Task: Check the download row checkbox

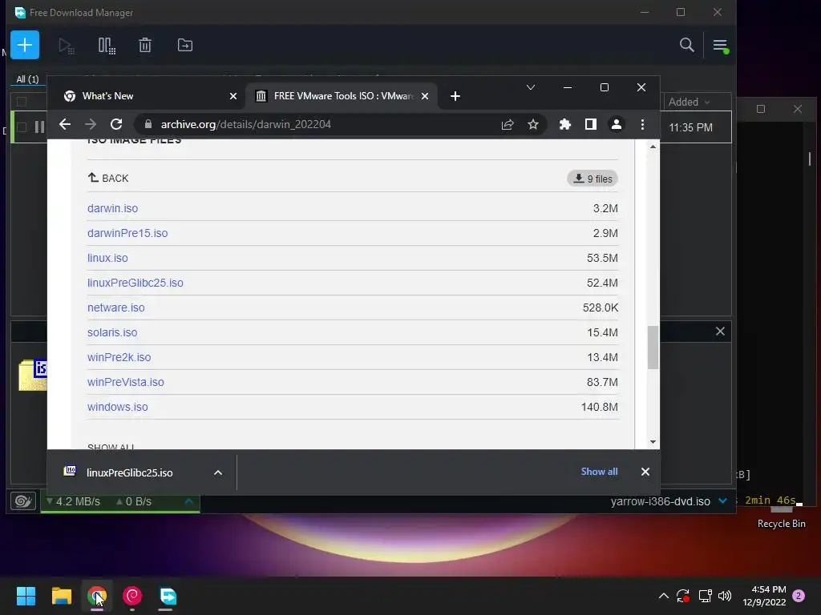Action: (x=22, y=127)
